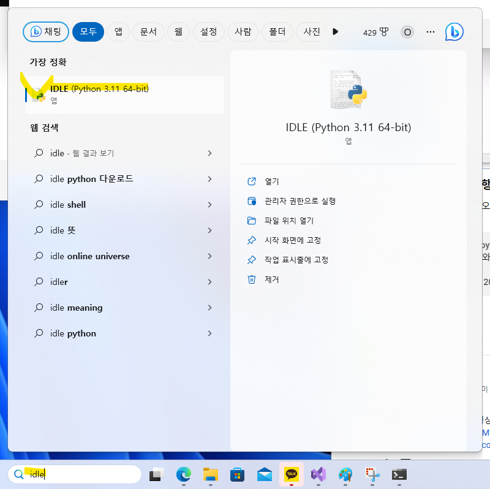Open KakaoTalk from the taskbar
Viewport: 490px width, 489px height.
292,475
